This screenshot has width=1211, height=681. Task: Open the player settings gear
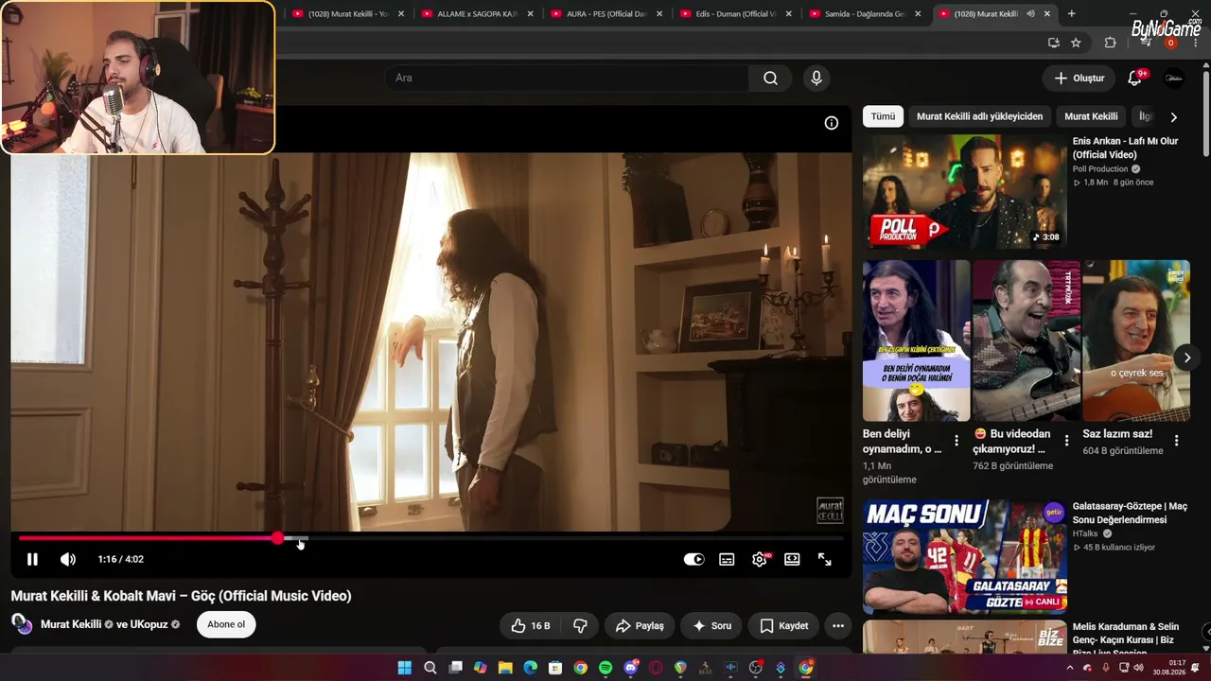coord(760,559)
